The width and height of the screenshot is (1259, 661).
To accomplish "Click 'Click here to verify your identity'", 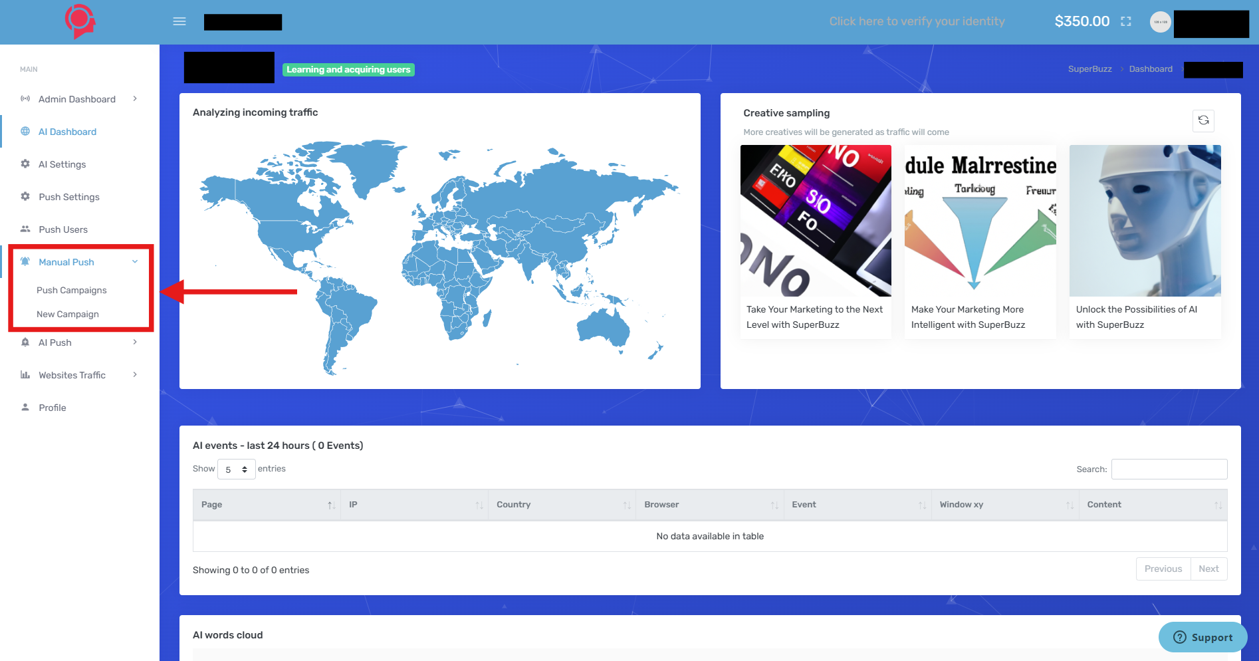I will coord(917,21).
